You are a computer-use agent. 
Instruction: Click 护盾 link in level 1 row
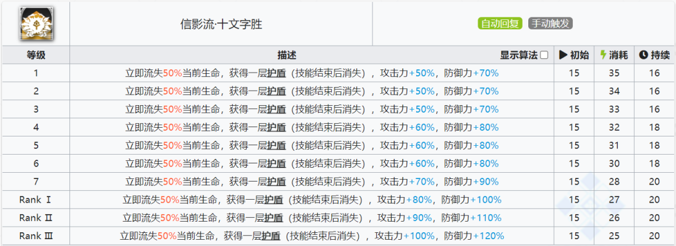coord(276,73)
